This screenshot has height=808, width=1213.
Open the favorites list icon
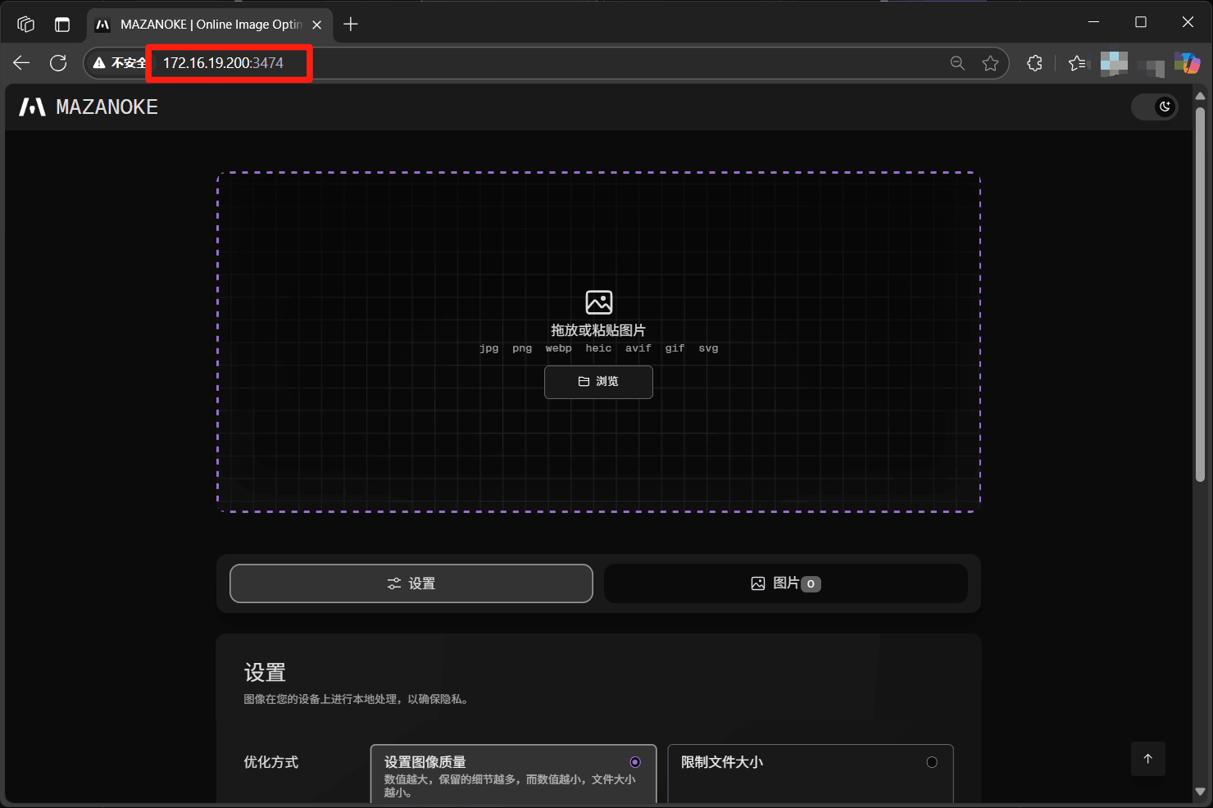(1077, 63)
